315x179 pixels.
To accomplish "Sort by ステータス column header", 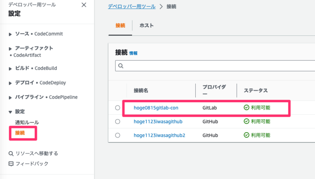I will point(256,90).
